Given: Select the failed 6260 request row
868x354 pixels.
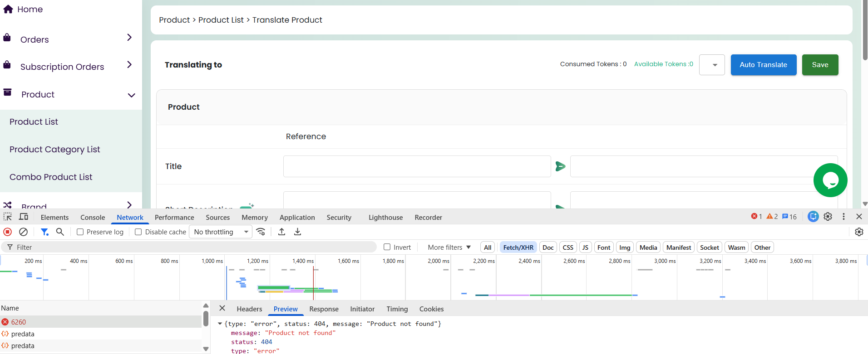Looking at the screenshot, I should tap(101, 322).
